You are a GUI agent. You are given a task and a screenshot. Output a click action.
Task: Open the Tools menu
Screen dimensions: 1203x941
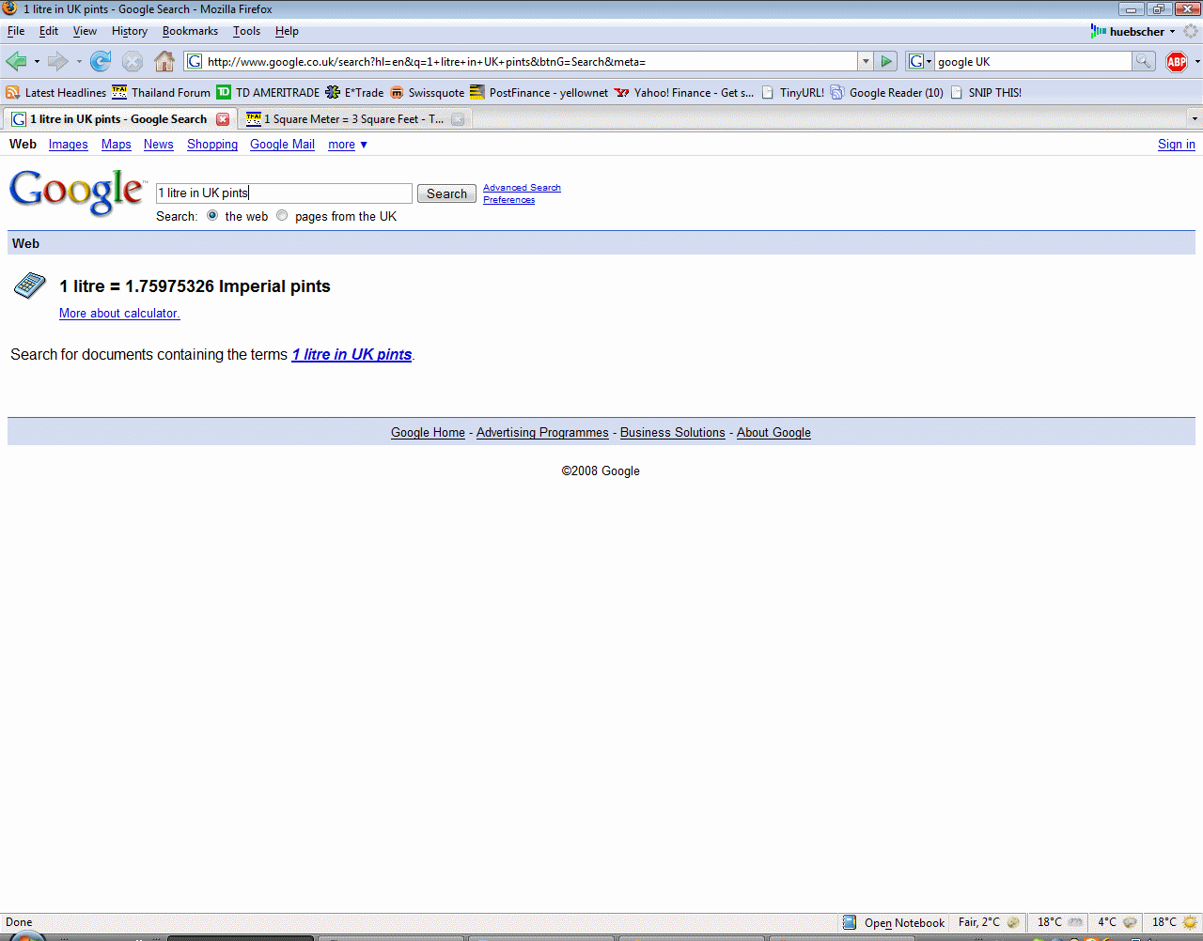point(246,31)
